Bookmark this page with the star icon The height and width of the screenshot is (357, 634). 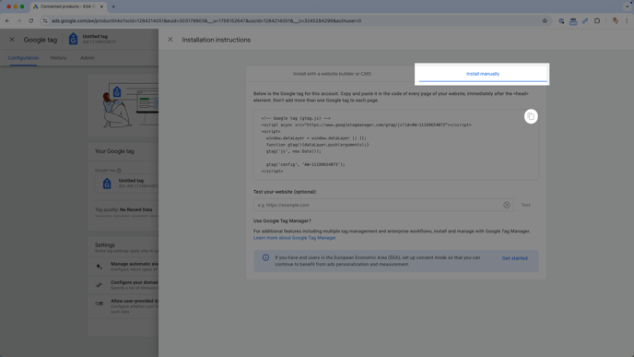545,21
